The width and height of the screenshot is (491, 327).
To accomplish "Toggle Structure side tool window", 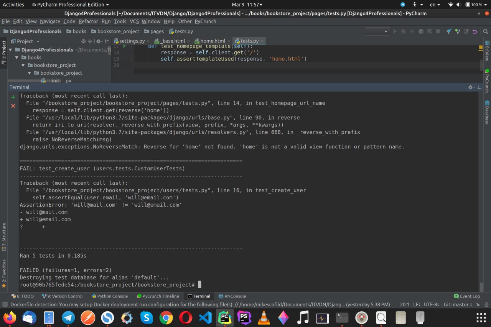I will (4, 237).
